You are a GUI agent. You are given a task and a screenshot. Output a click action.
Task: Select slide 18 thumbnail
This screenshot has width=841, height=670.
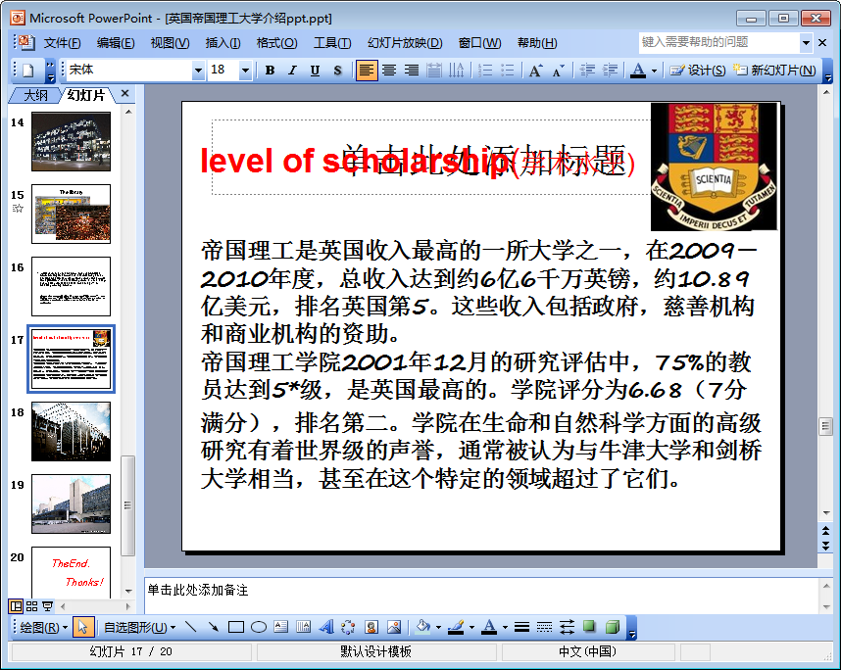(71, 431)
